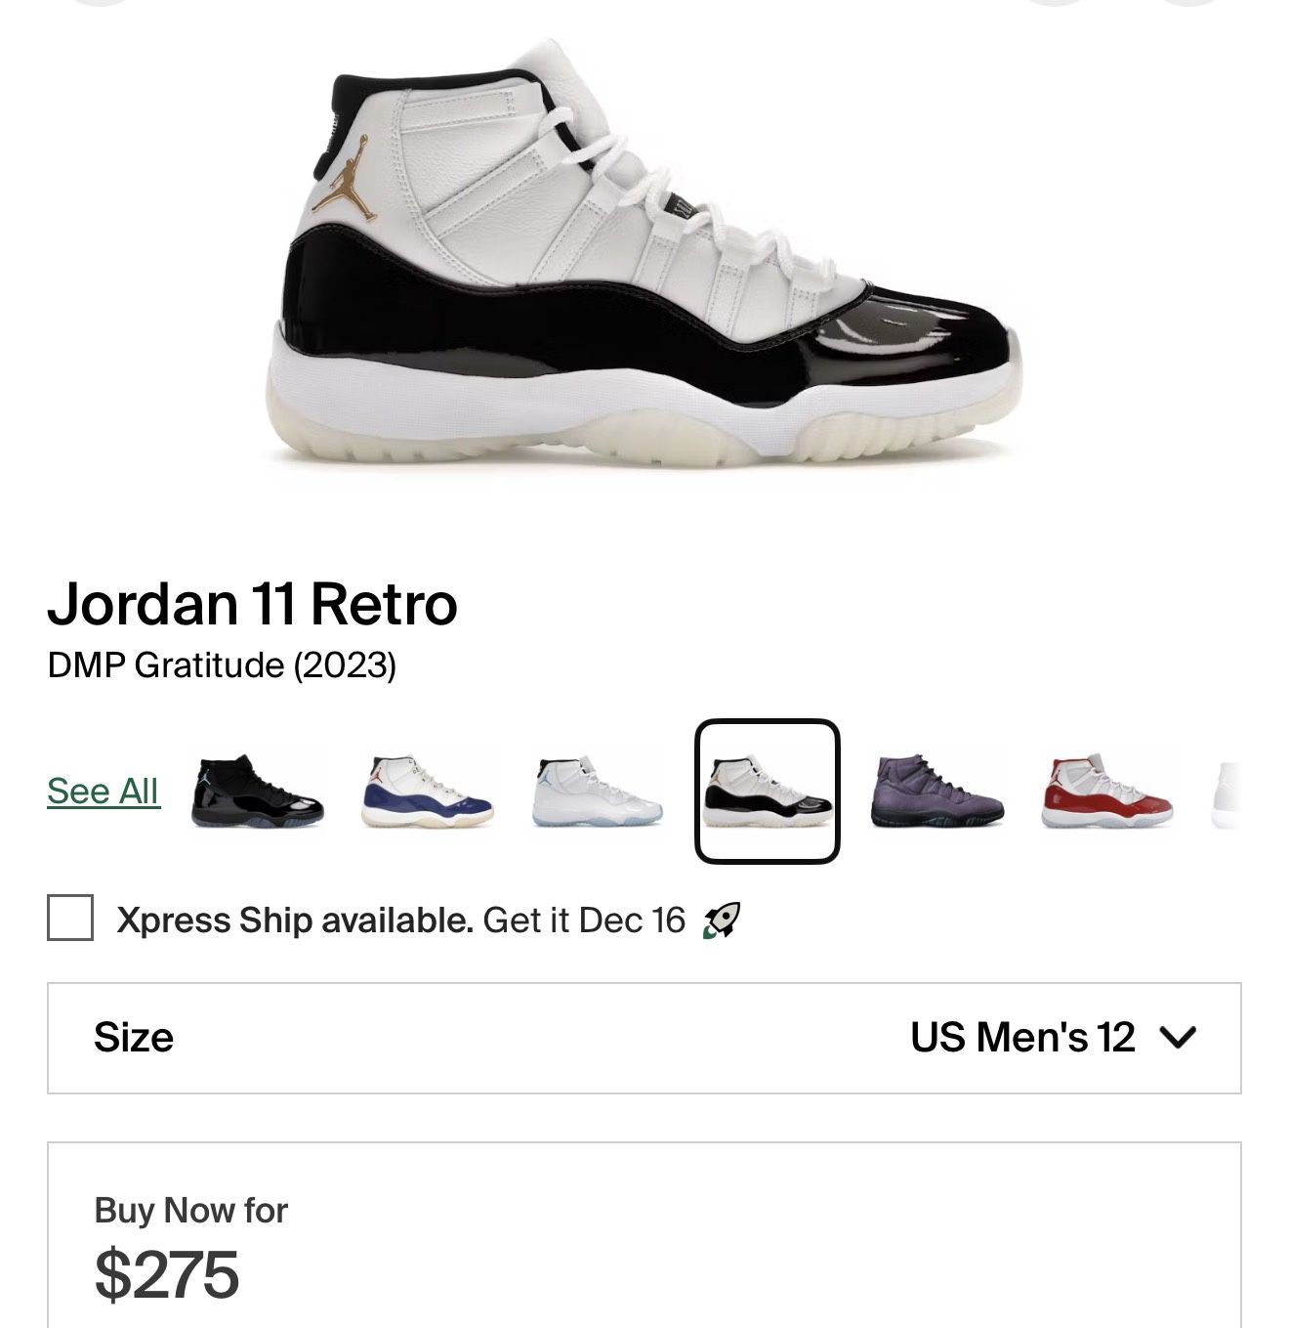Image resolution: width=1289 pixels, height=1328 pixels.
Task: Click the partially visible thumbnail at right edge
Action: tap(1226, 793)
